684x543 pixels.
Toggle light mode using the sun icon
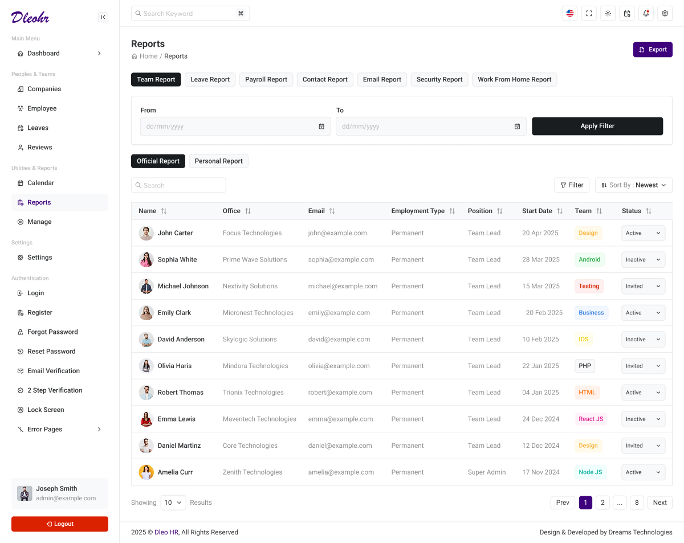608,13
